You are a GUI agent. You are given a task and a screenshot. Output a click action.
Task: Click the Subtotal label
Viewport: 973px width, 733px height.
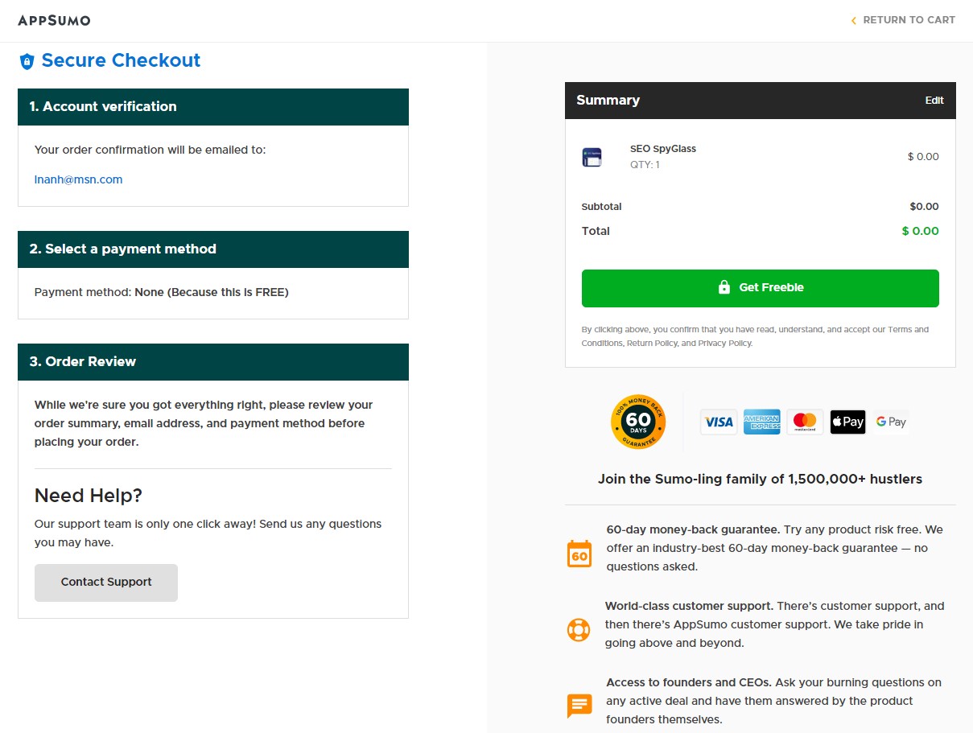pos(602,207)
